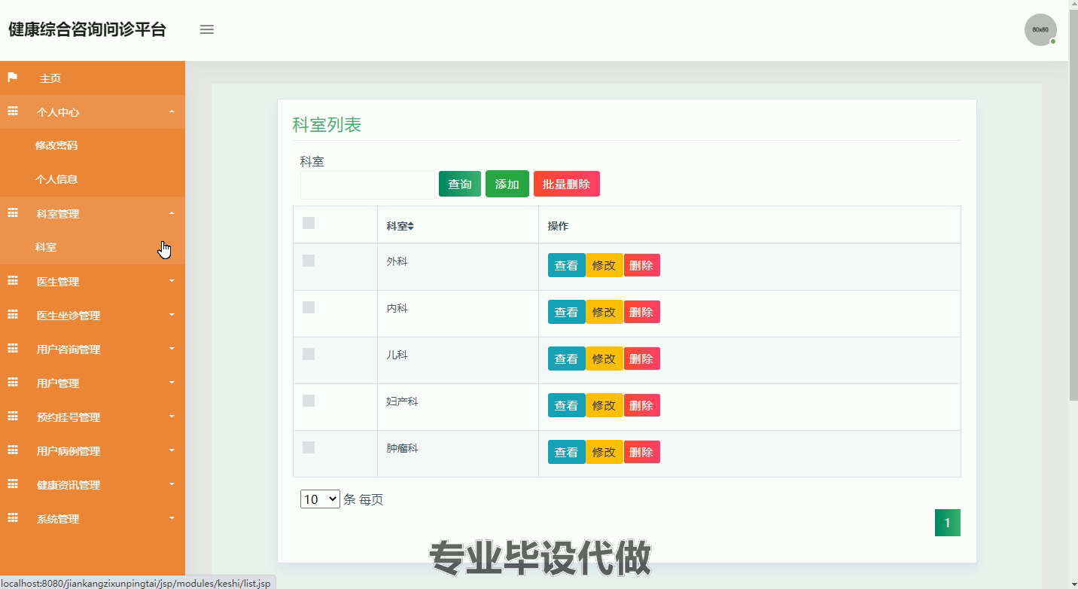
Task: View the 内科 row with 查看
Action: [x=566, y=312]
